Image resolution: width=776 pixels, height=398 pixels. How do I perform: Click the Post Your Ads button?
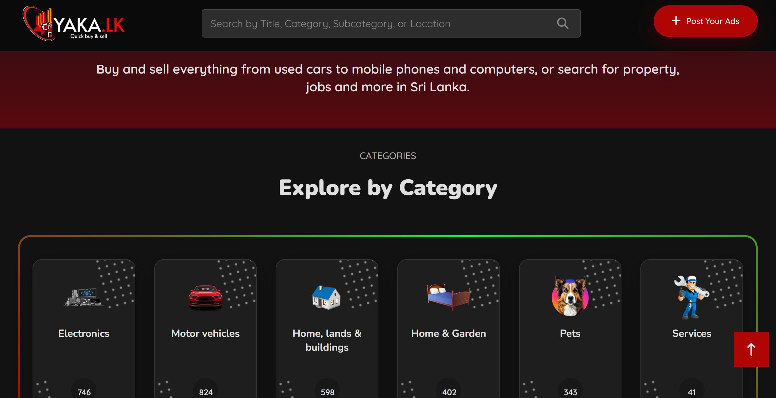coord(705,21)
